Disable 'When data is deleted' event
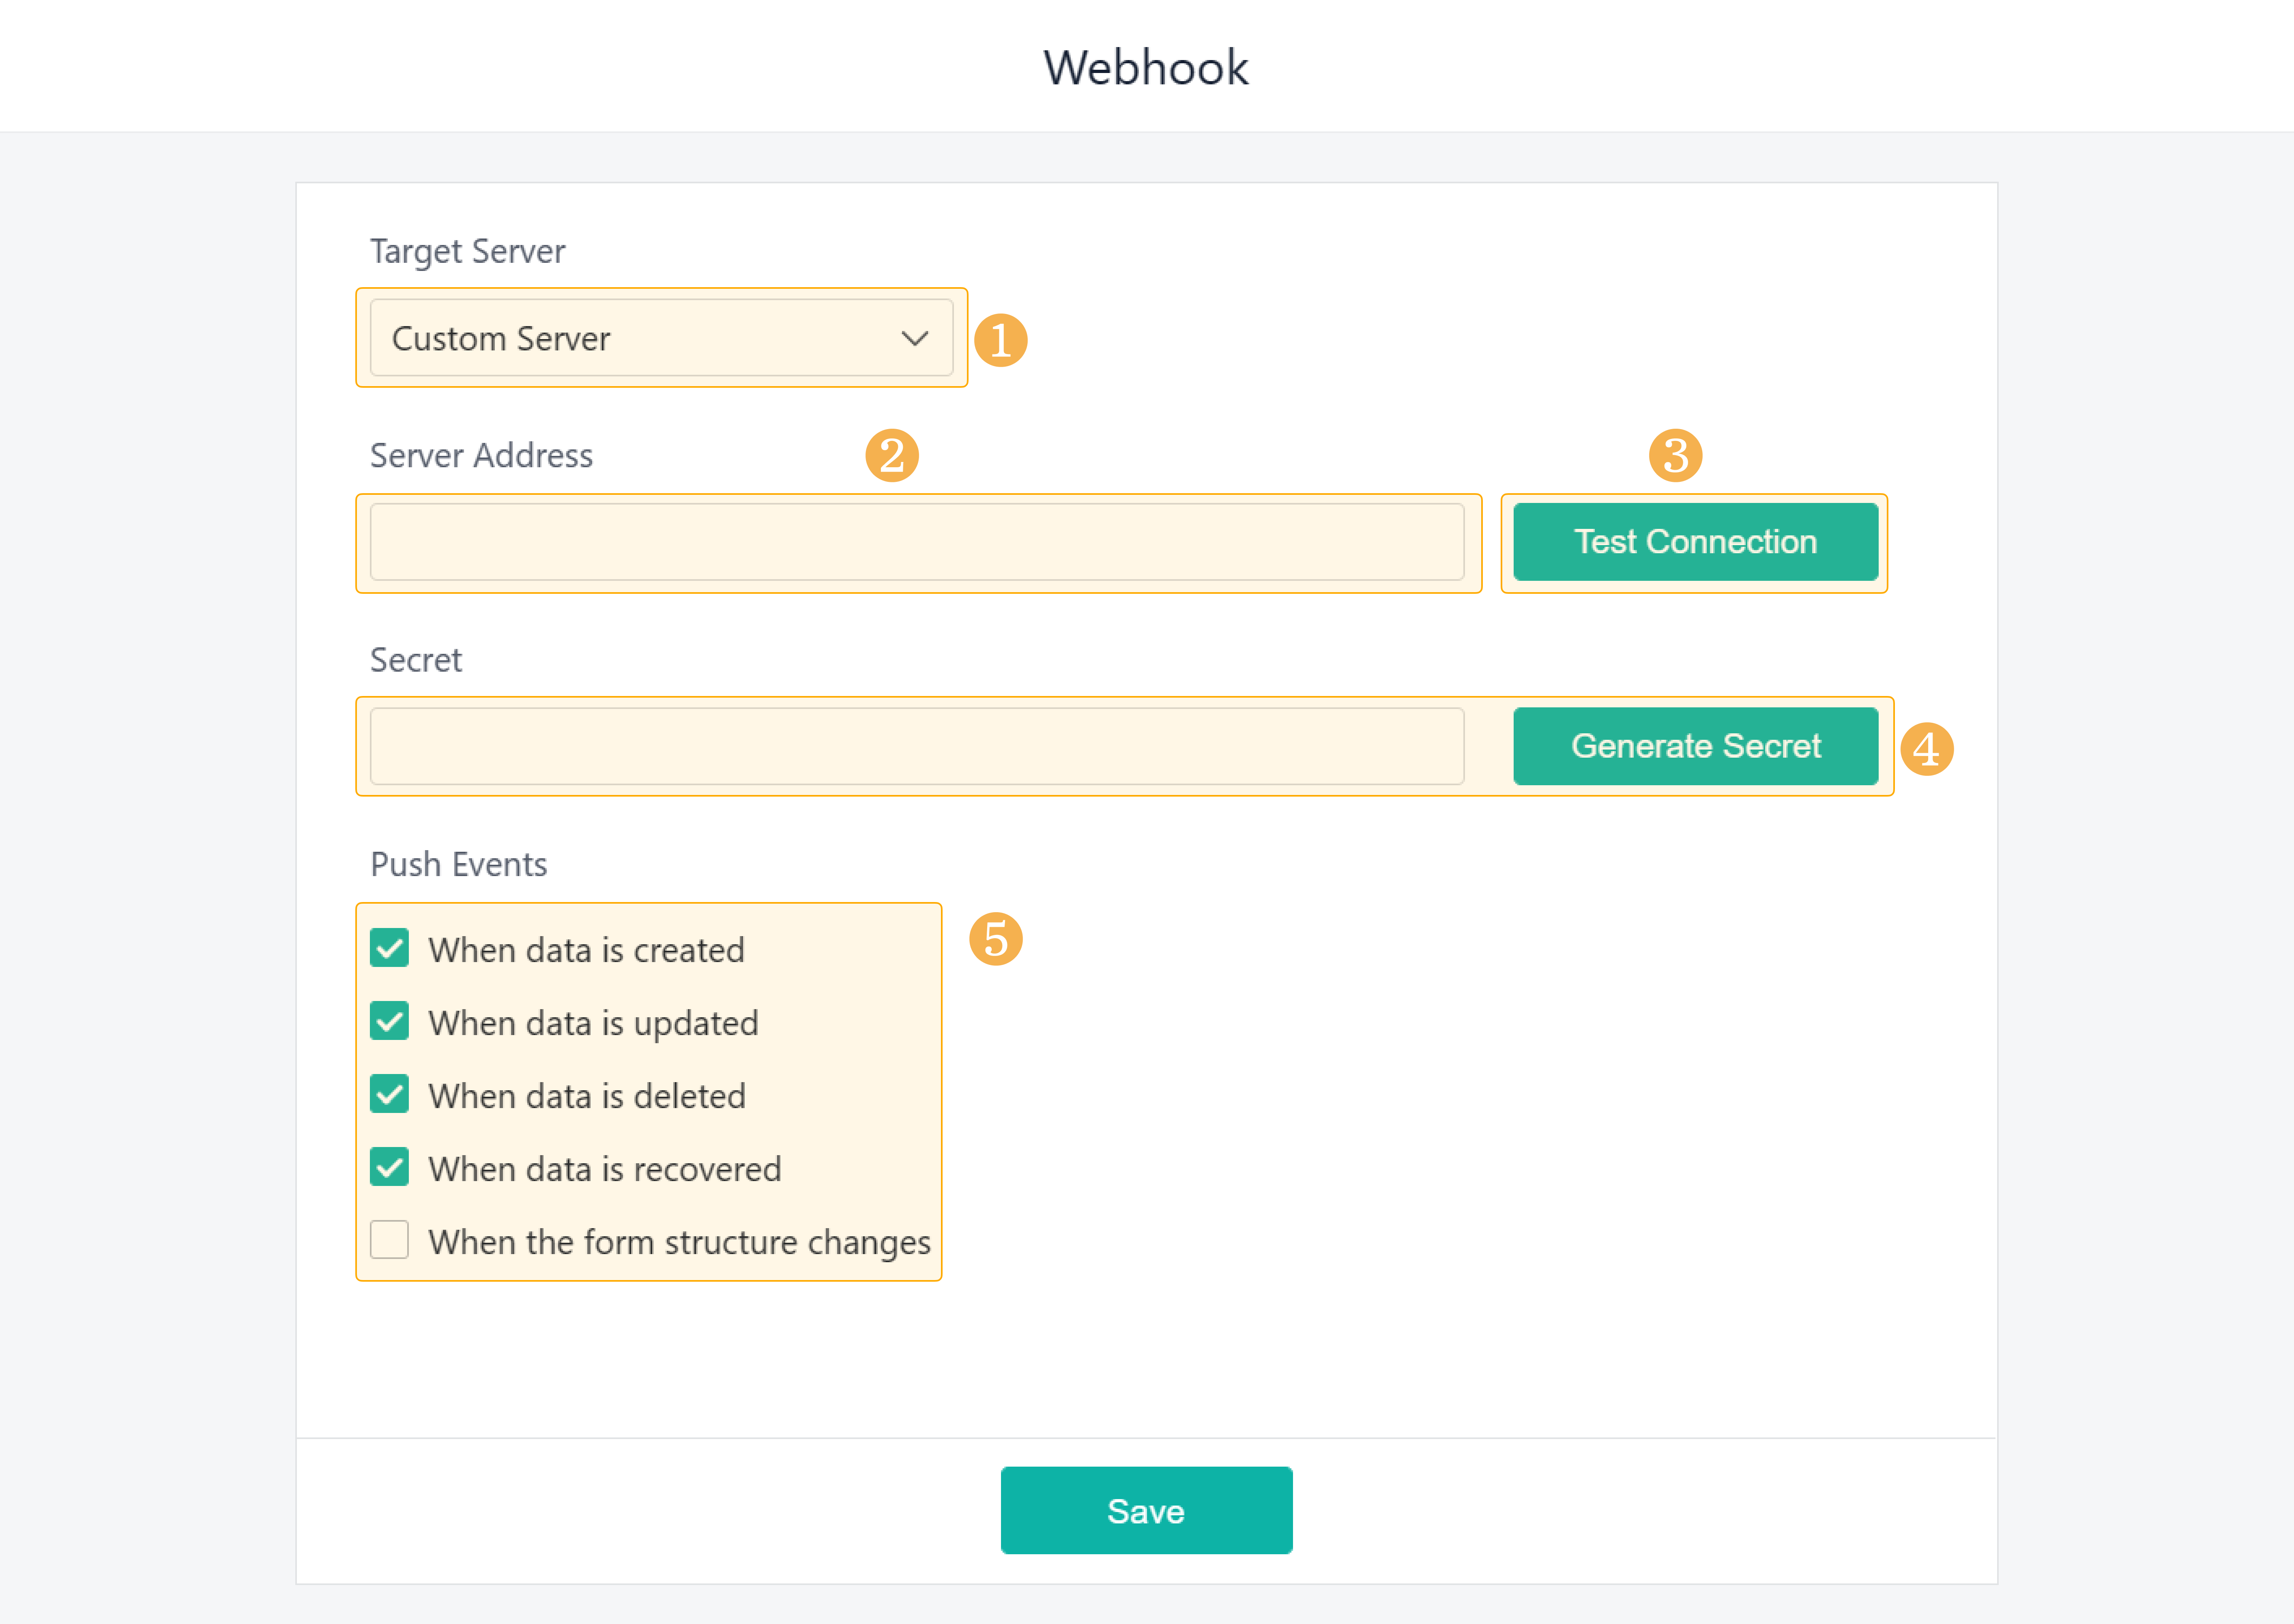Viewport: 2294px width, 1624px height. (x=389, y=1094)
